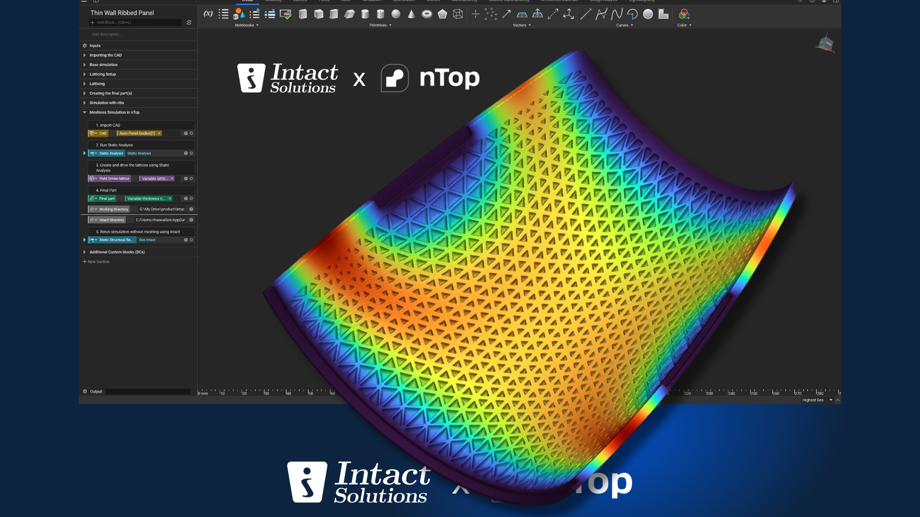Expand the Base simulation section
The height and width of the screenshot is (517, 920).
click(84, 65)
